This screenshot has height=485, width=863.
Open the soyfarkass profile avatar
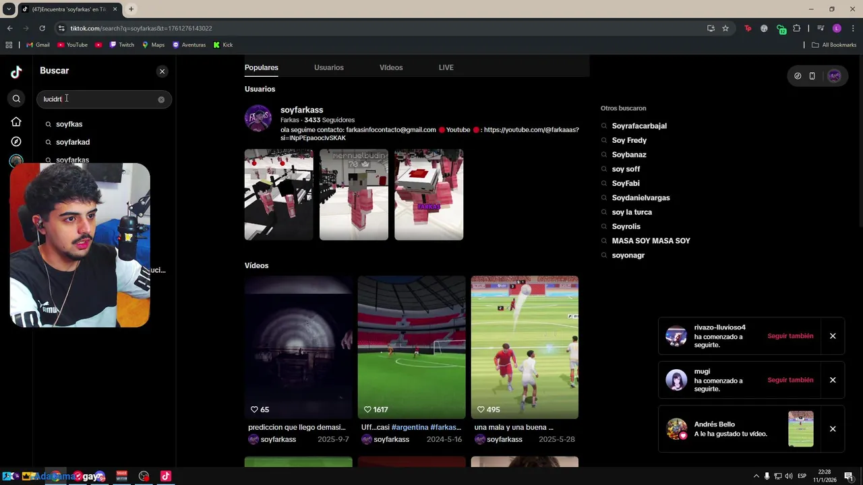pyautogui.click(x=258, y=118)
